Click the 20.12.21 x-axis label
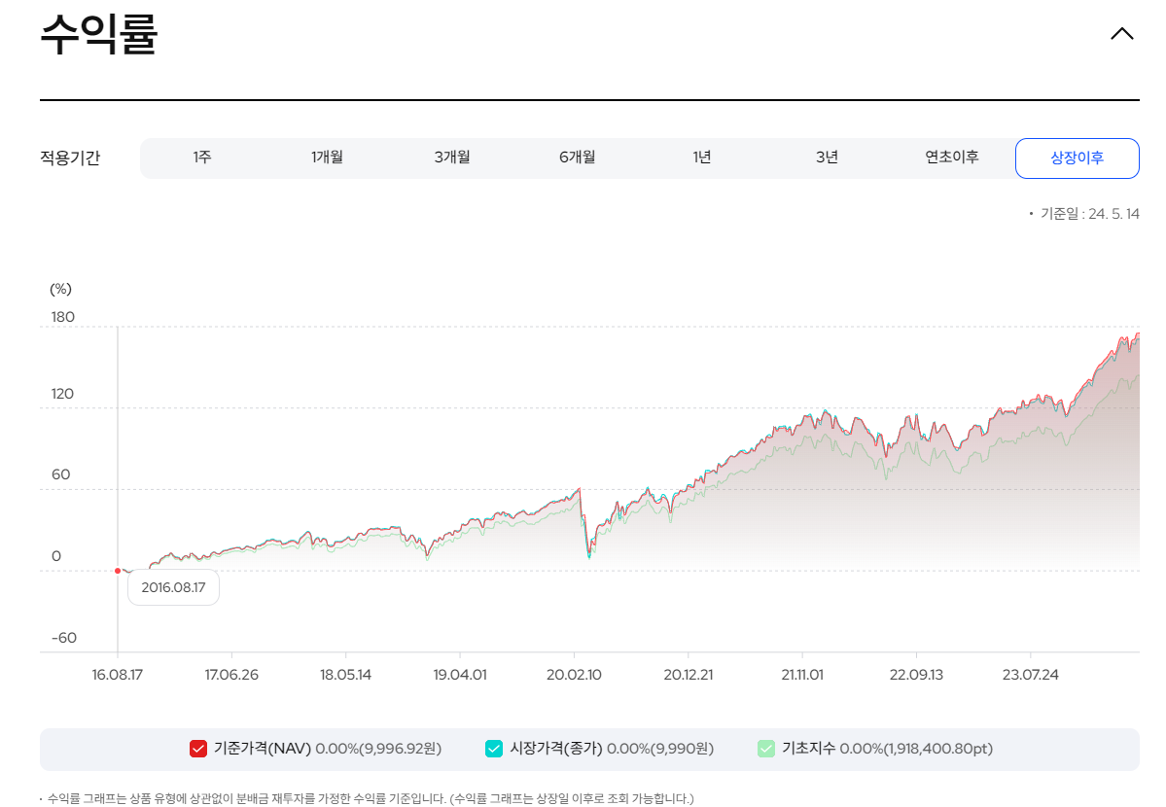1166x807 pixels. [688, 676]
